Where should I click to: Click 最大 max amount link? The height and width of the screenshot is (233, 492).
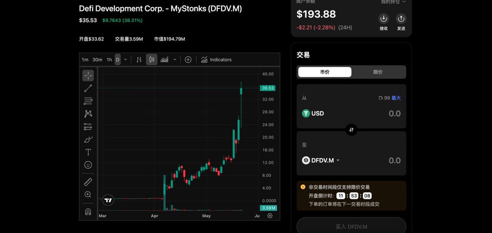coord(396,98)
